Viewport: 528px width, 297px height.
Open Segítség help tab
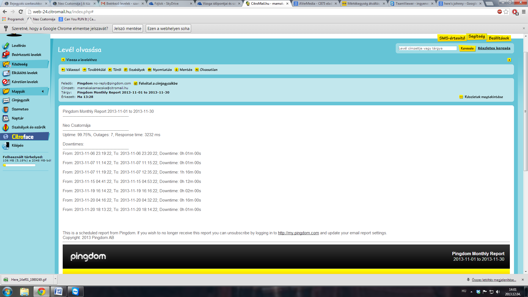pos(477,36)
